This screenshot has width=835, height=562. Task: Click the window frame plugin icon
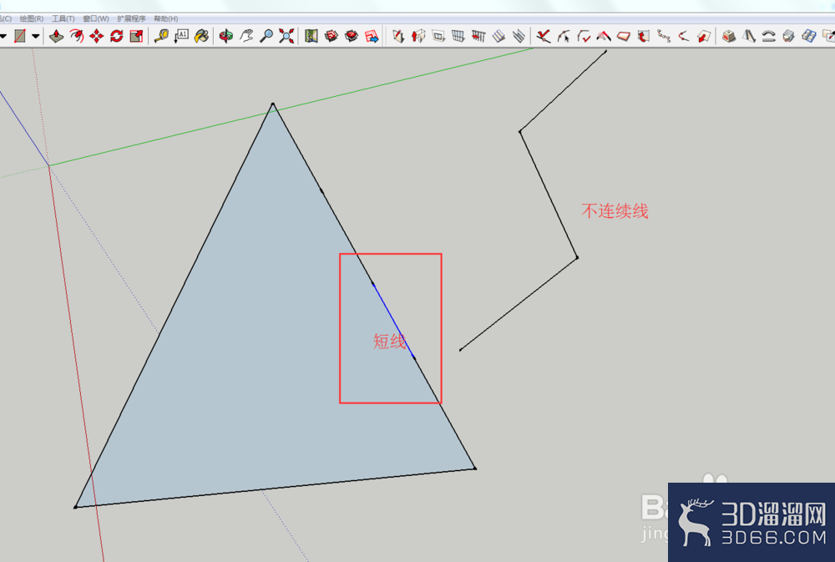[x=438, y=36]
